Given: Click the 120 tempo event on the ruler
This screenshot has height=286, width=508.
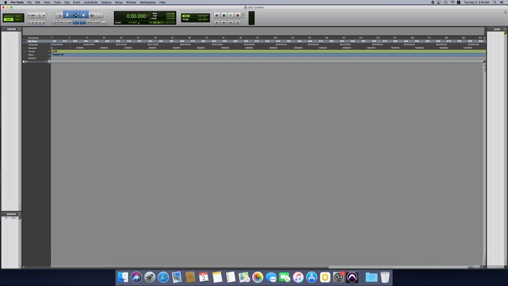Looking at the screenshot, I should (x=55, y=51).
